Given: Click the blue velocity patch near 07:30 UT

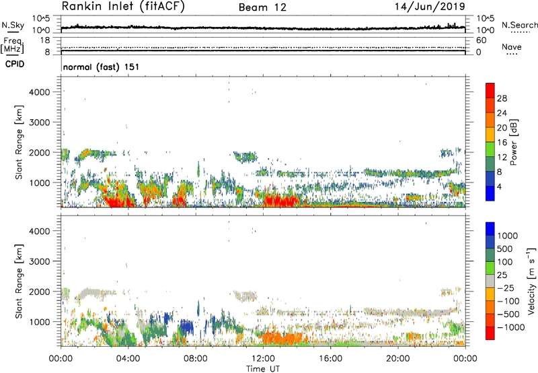Looking at the screenshot, I should click(x=187, y=327).
